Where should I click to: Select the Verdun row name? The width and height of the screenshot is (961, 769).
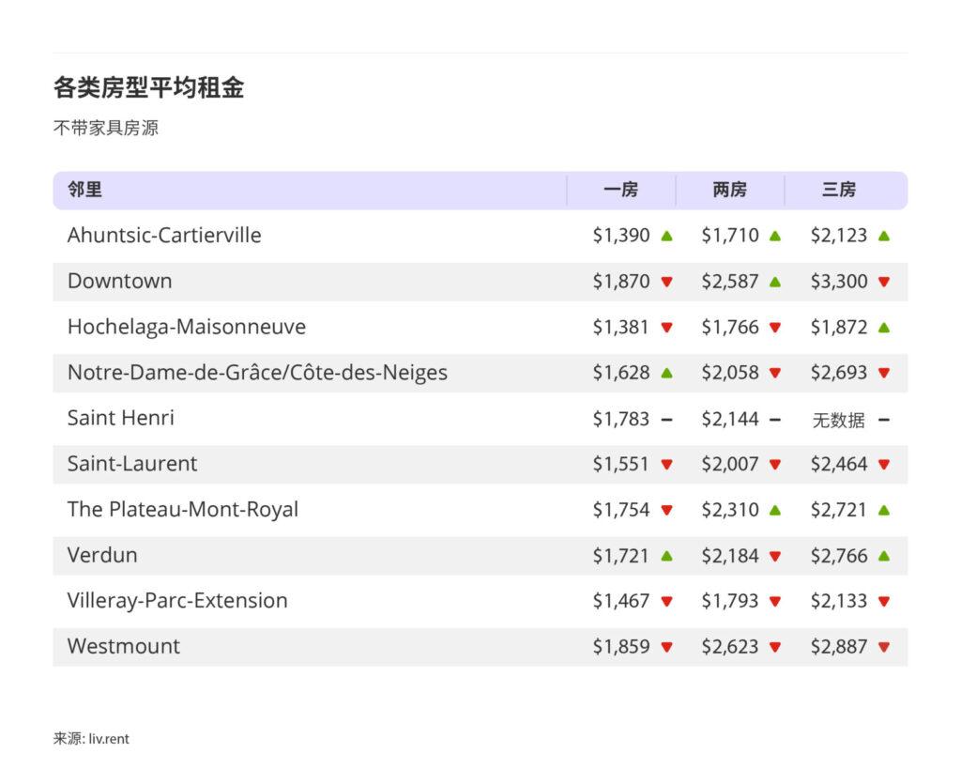(x=102, y=555)
